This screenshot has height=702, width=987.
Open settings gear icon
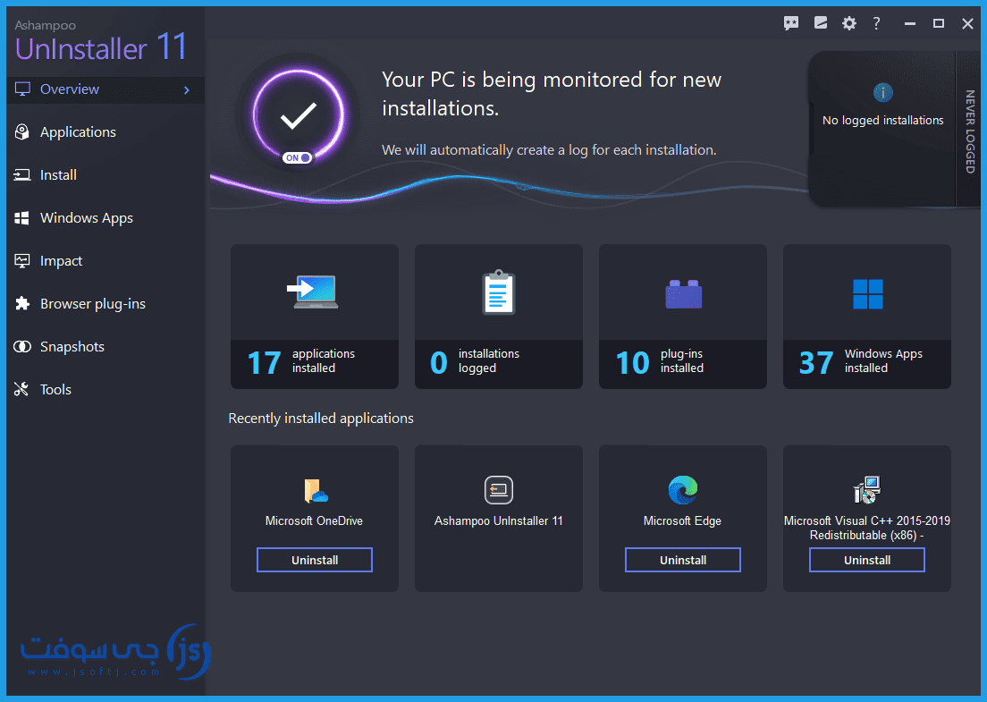click(x=849, y=23)
